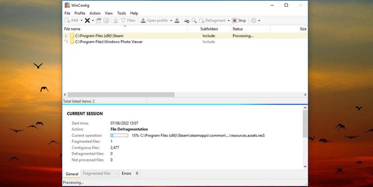Click the gear options icon
Screen dimensions: 373x187
click(x=254, y=20)
